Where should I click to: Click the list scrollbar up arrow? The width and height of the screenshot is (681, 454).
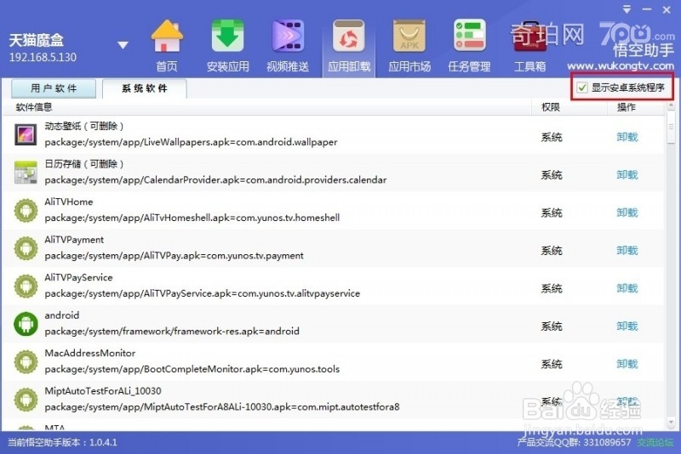click(x=672, y=105)
